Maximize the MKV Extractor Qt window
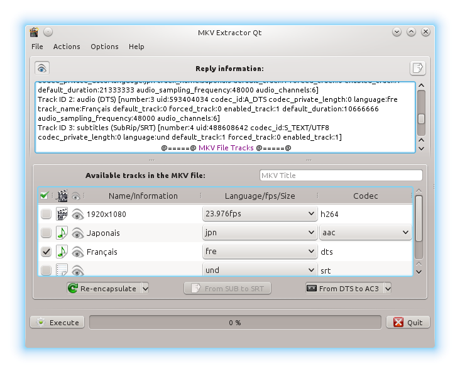460x373 pixels. (412, 31)
